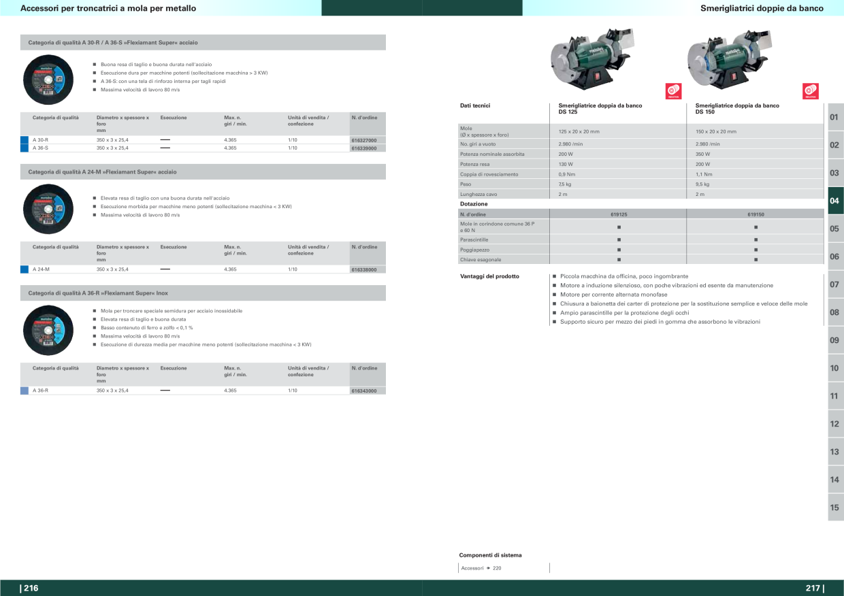The image size is (844, 596).
Task: Select order number 619150
Action: 756,214
